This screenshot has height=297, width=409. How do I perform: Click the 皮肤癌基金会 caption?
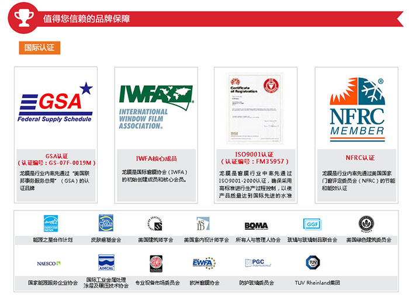(106, 240)
